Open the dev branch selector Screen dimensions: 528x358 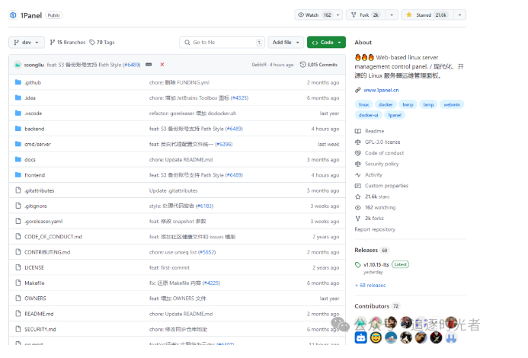pos(26,43)
